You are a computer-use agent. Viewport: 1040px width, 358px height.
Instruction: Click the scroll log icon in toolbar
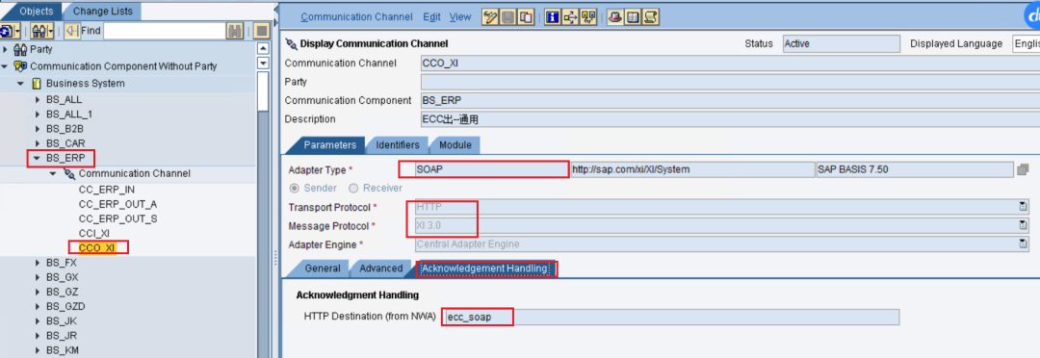[x=651, y=17]
